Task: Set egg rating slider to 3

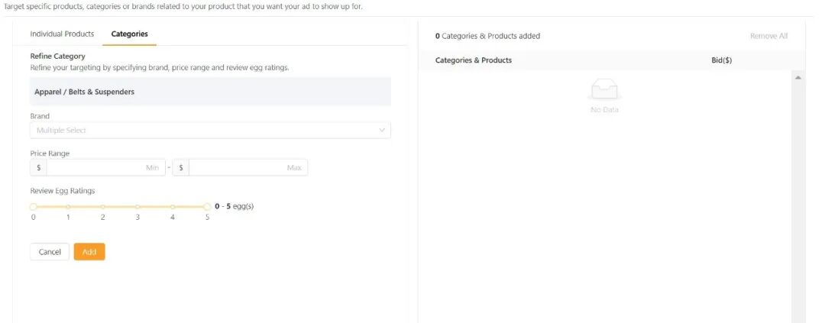Action: click(x=137, y=206)
